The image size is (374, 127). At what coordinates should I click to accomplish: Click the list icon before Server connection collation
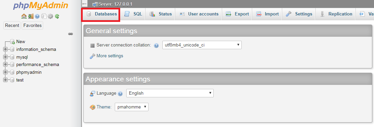[92, 45]
